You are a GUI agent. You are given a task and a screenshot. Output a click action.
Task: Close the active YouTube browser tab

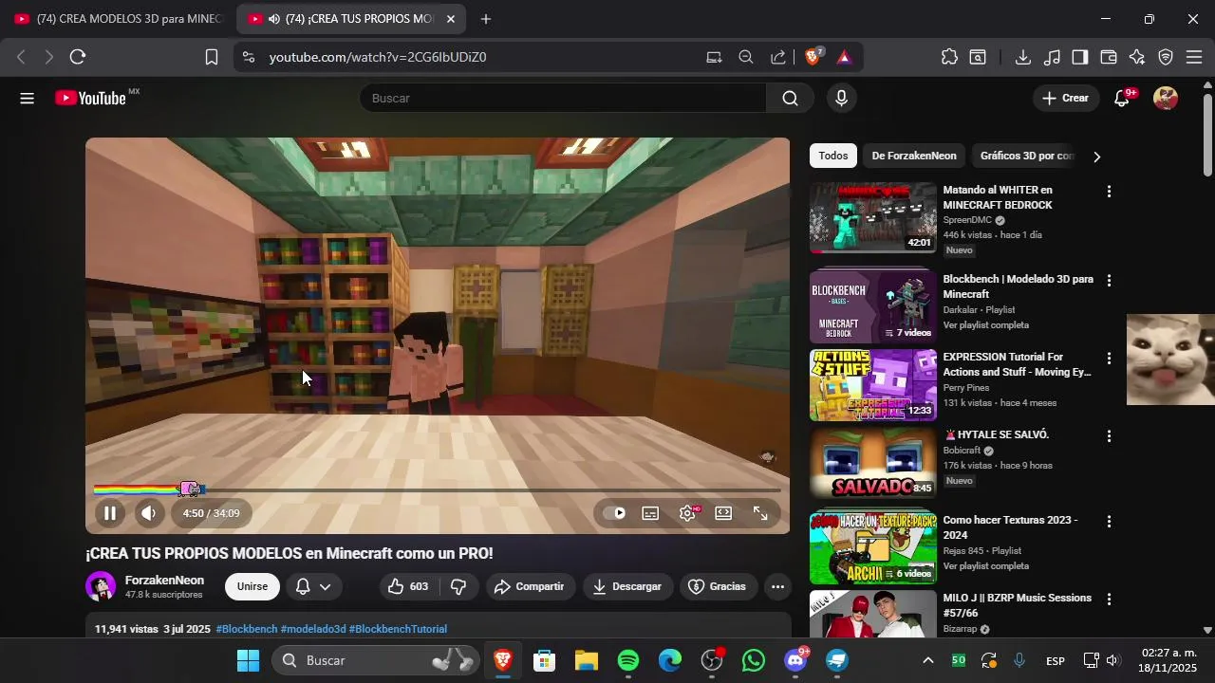tap(450, 19)
